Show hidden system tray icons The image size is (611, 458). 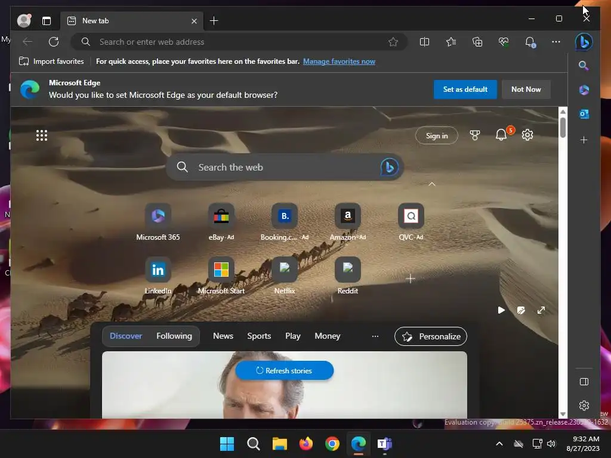click(499, 444)
